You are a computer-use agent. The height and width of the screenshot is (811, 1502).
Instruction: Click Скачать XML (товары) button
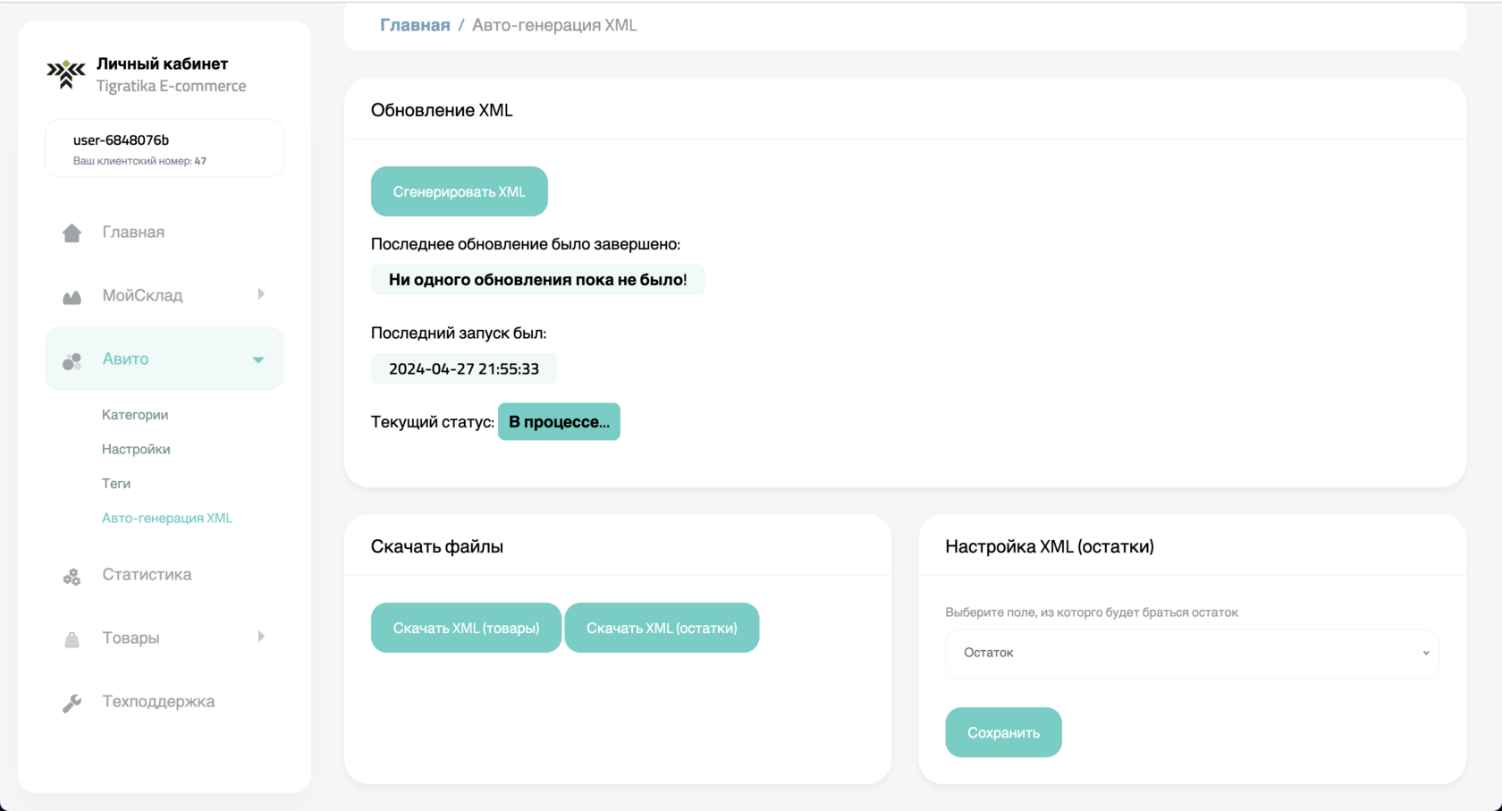(466, 628)
